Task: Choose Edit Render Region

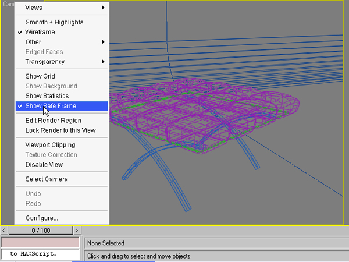Action: [62, 121]
